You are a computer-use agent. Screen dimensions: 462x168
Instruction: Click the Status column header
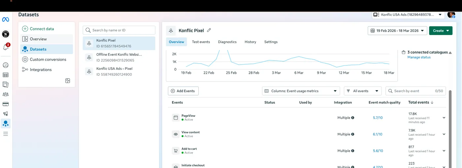[270, 102]
